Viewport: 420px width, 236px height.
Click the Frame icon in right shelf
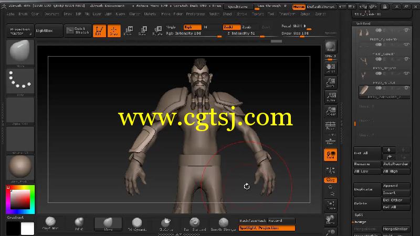331,205
